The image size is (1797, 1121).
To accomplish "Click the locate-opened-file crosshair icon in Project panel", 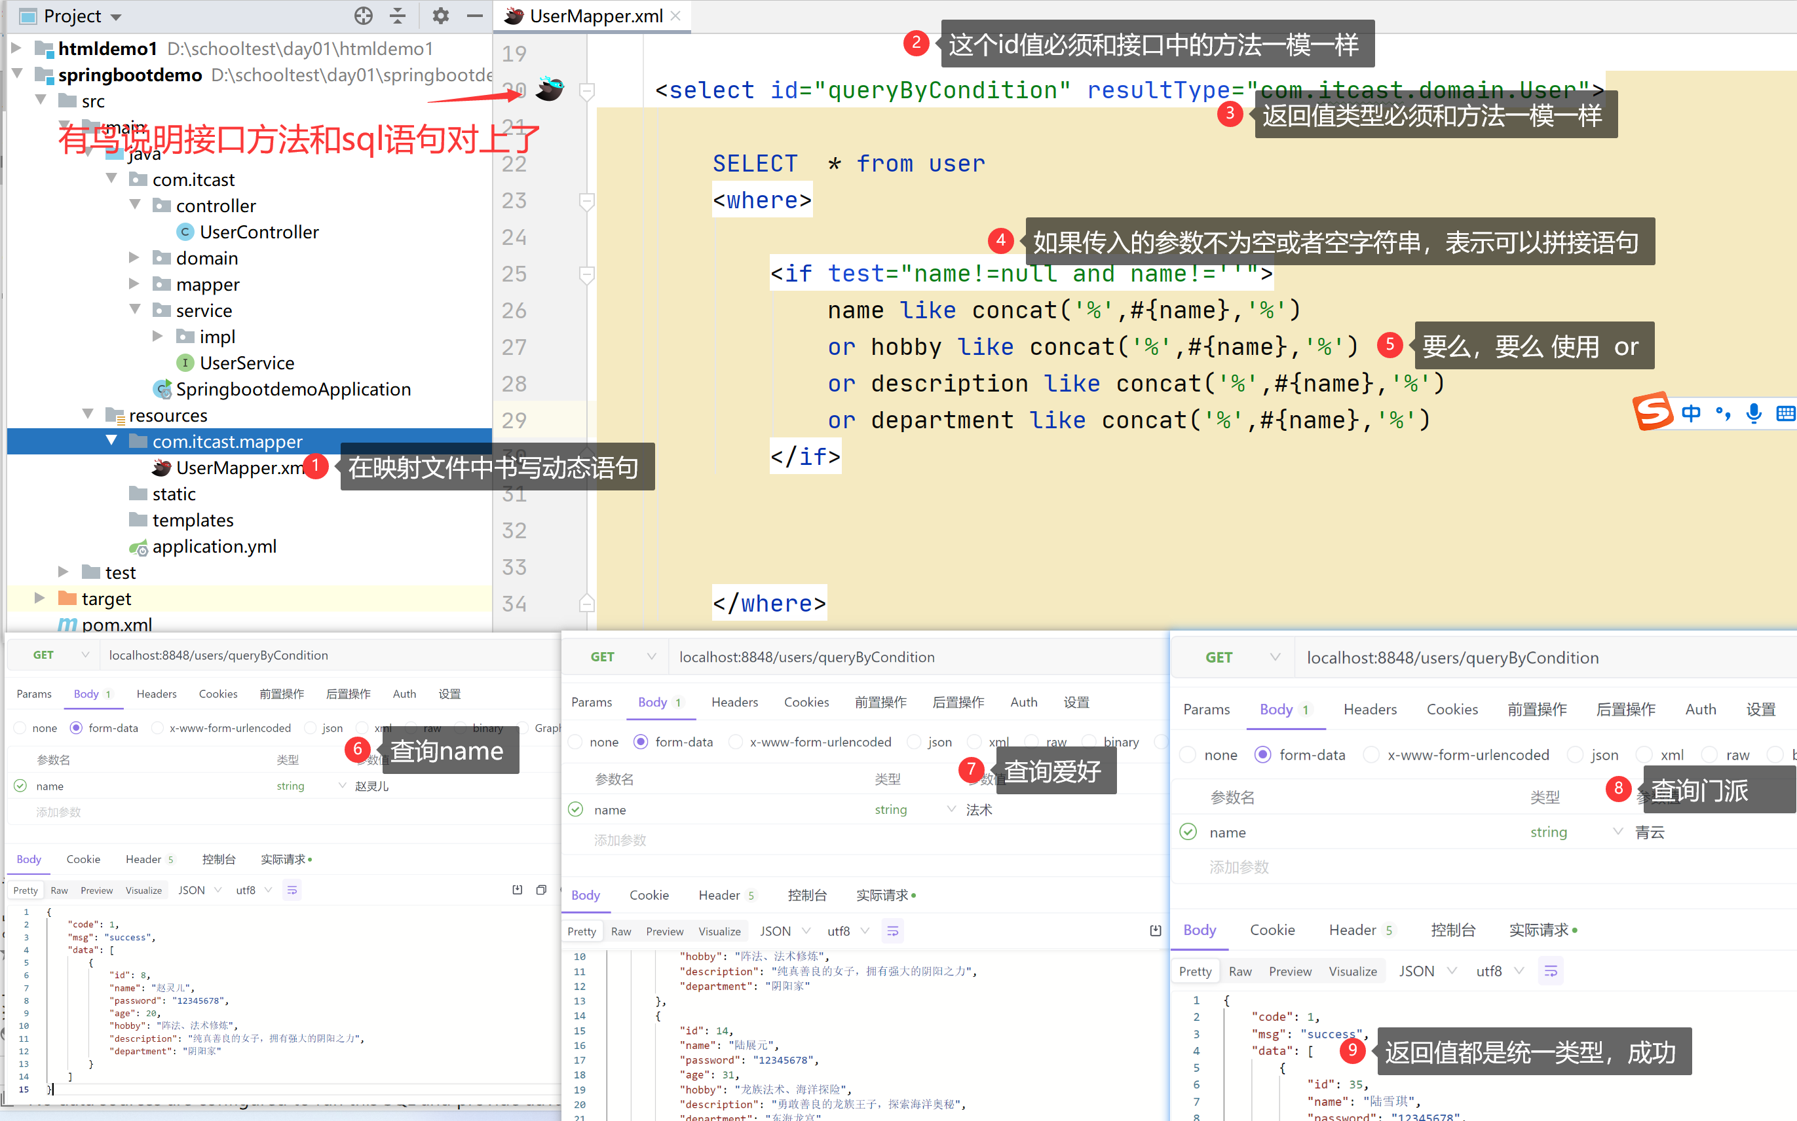I will pyautogui.click(x=364, y=16).
